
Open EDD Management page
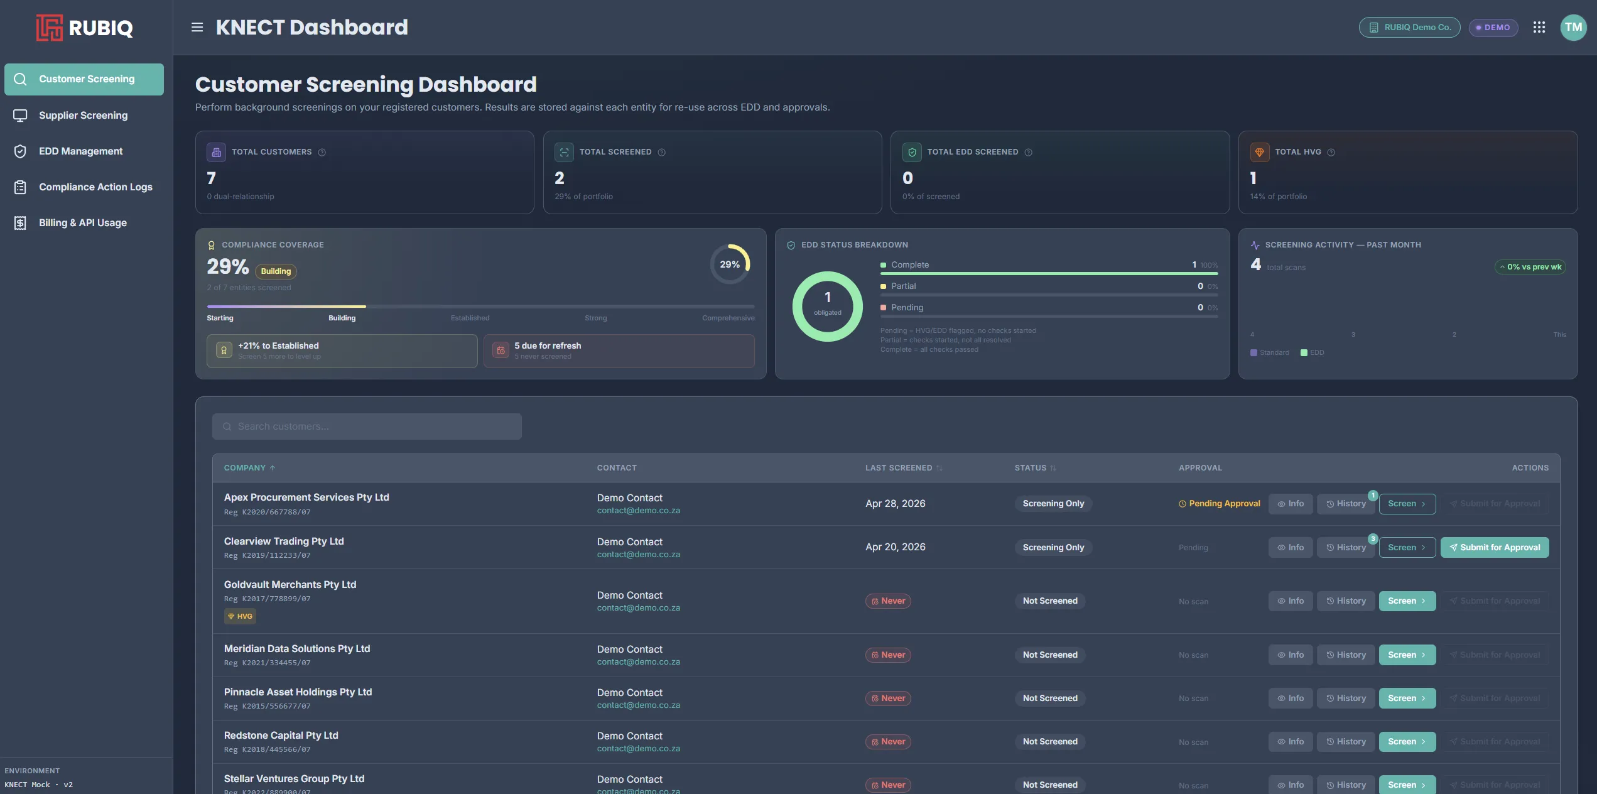tap(84, 151)
